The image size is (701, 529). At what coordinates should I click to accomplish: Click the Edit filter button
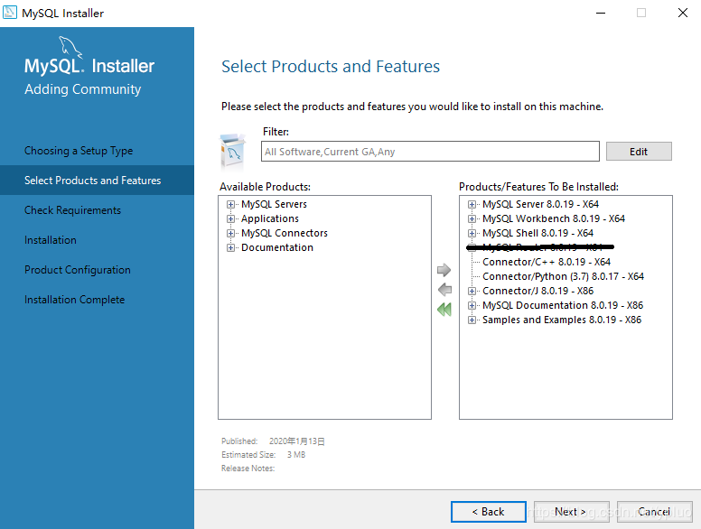click(639, 152)
